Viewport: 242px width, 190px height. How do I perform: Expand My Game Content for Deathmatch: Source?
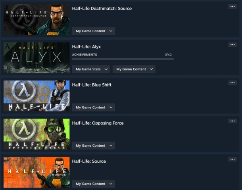[x=93, y=31]
